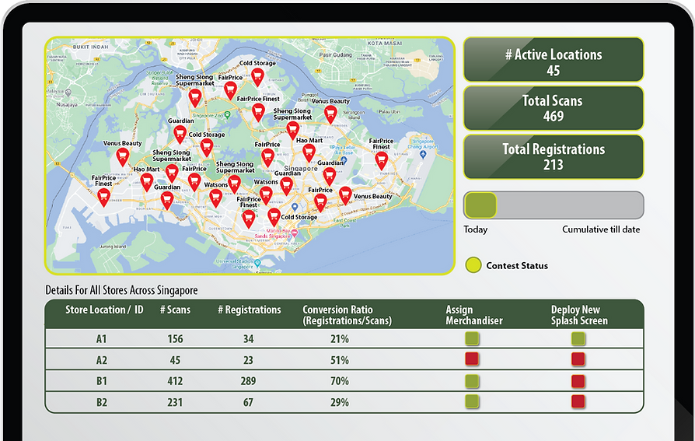Sort by # Registrations column header
This screenshot has width=695, height=441.
(249, 310)
